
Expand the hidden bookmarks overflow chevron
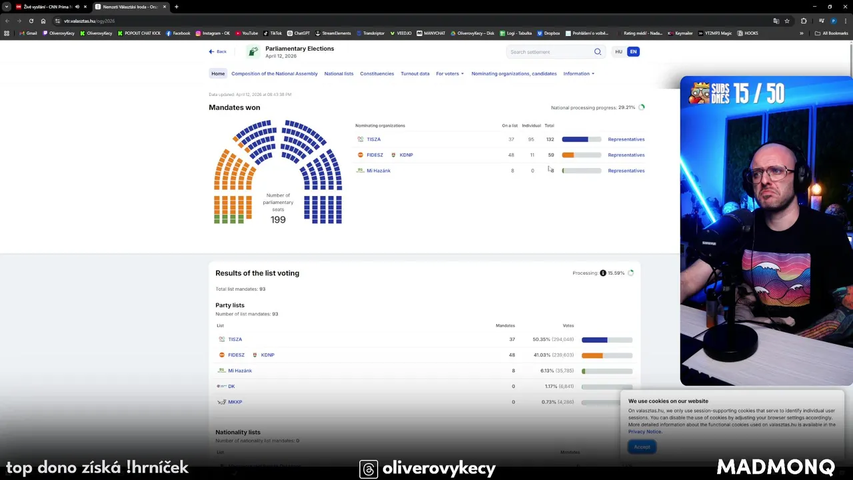(x=802, y=33)
